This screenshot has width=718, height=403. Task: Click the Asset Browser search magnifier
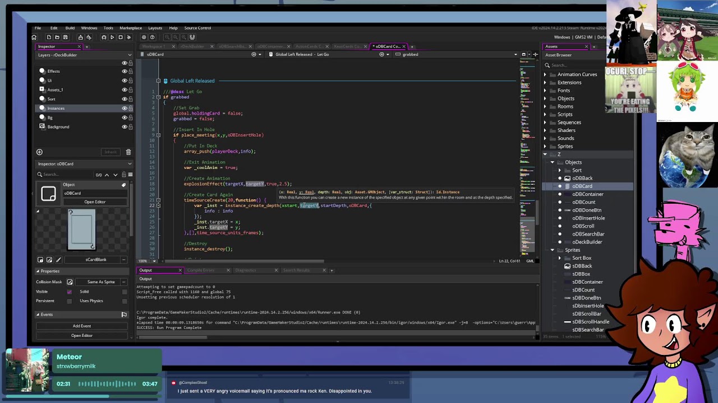(547, 65)
